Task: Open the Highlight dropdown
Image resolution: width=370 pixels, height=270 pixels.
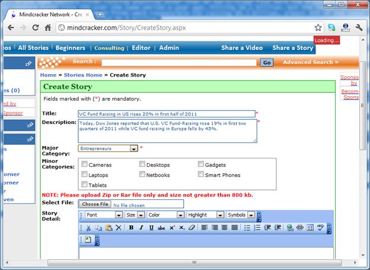Action: point(205,215)
